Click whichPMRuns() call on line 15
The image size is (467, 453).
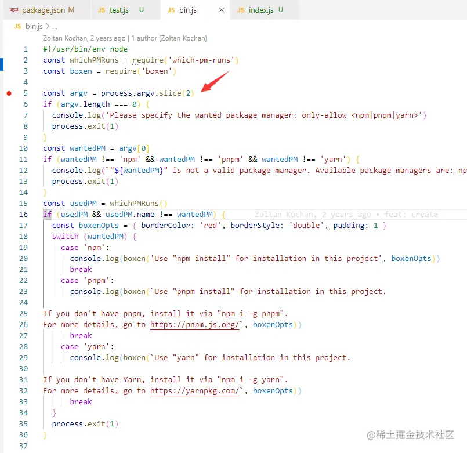point(139,204)
